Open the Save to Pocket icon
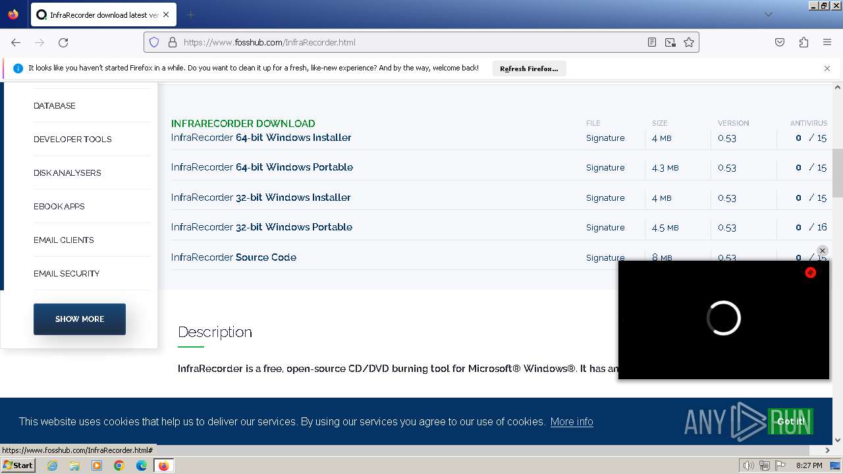The height and width of the screenshot is (474, 843). (780, 42)
